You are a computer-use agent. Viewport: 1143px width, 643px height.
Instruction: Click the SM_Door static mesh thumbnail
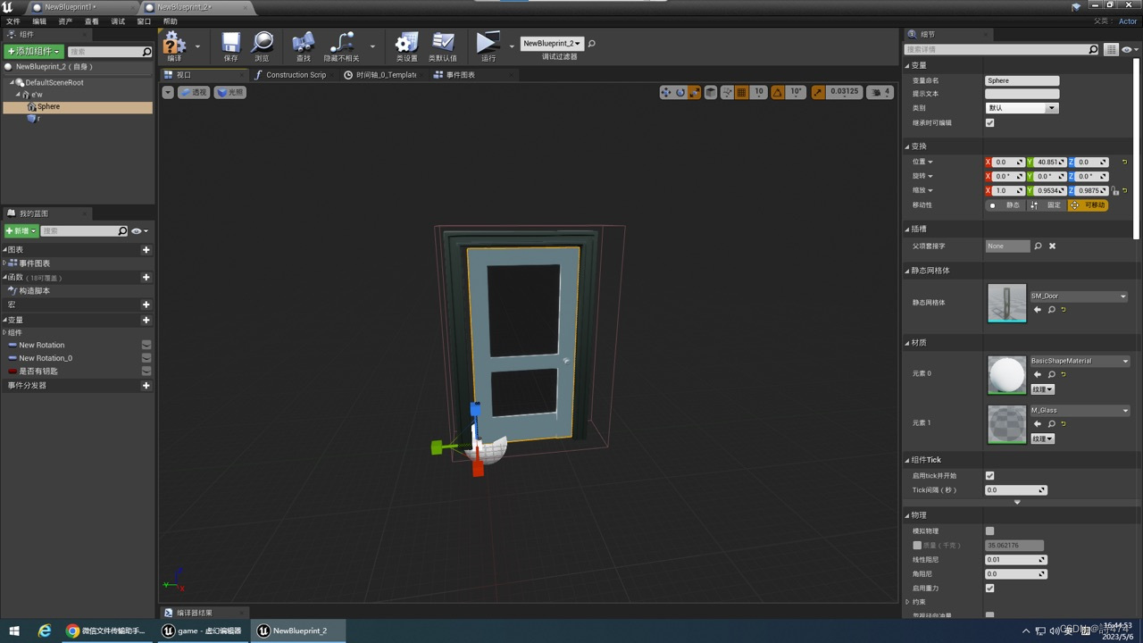click(x=1007, y=303)
